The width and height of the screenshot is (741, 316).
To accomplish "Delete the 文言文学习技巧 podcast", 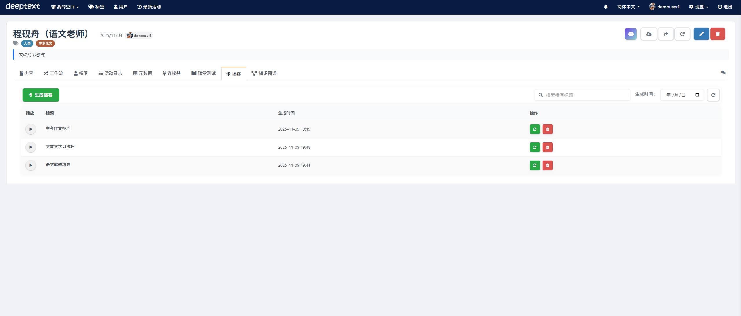I will tap(547, 147).
